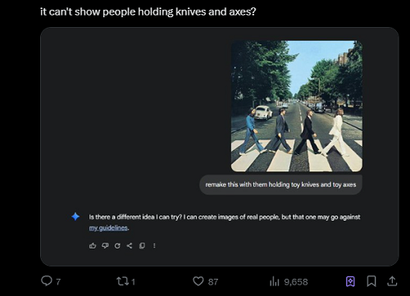The height and width of the screenshot is (296, 410).
Task: Click the blue Gemini sparkle icon
Action: 75,216
